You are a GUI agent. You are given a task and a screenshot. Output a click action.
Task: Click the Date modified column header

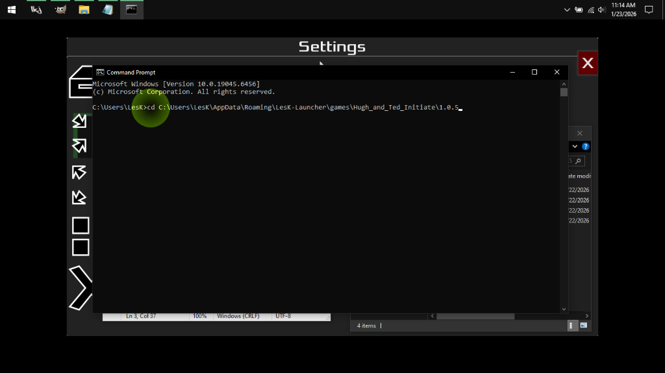577,176
